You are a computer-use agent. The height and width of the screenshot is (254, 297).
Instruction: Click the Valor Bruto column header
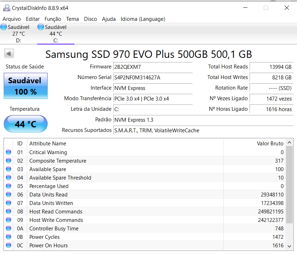tap(255, 144)
